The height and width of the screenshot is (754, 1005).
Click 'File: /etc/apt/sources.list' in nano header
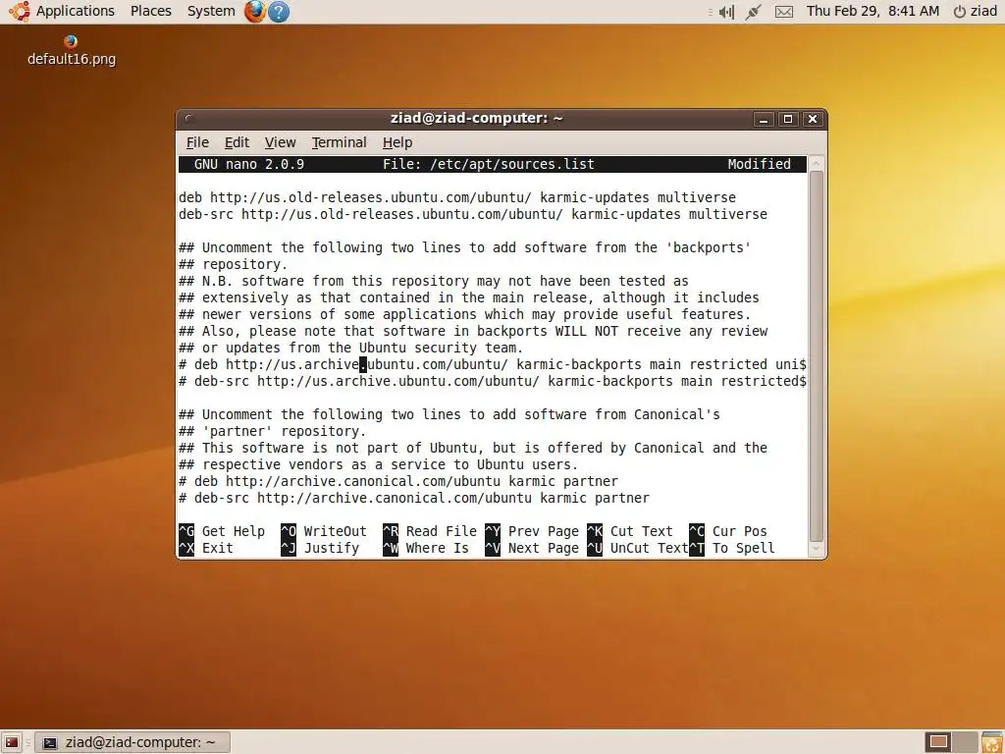[489, 164]
